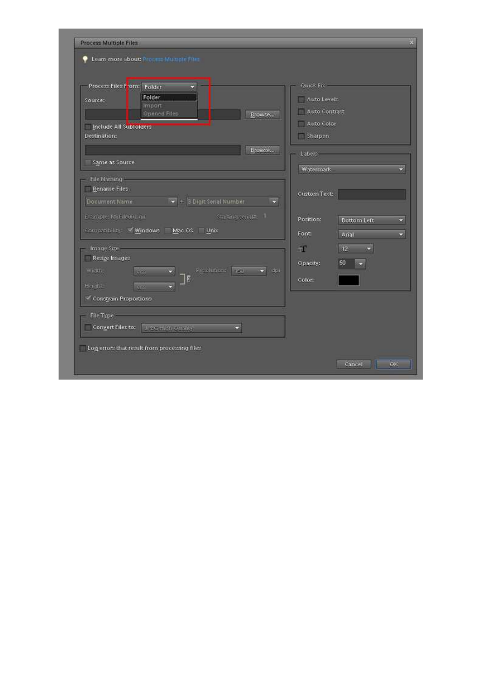Click the Source Browse button
Viewport: 482px width, 681px height.
coord(263,114)
